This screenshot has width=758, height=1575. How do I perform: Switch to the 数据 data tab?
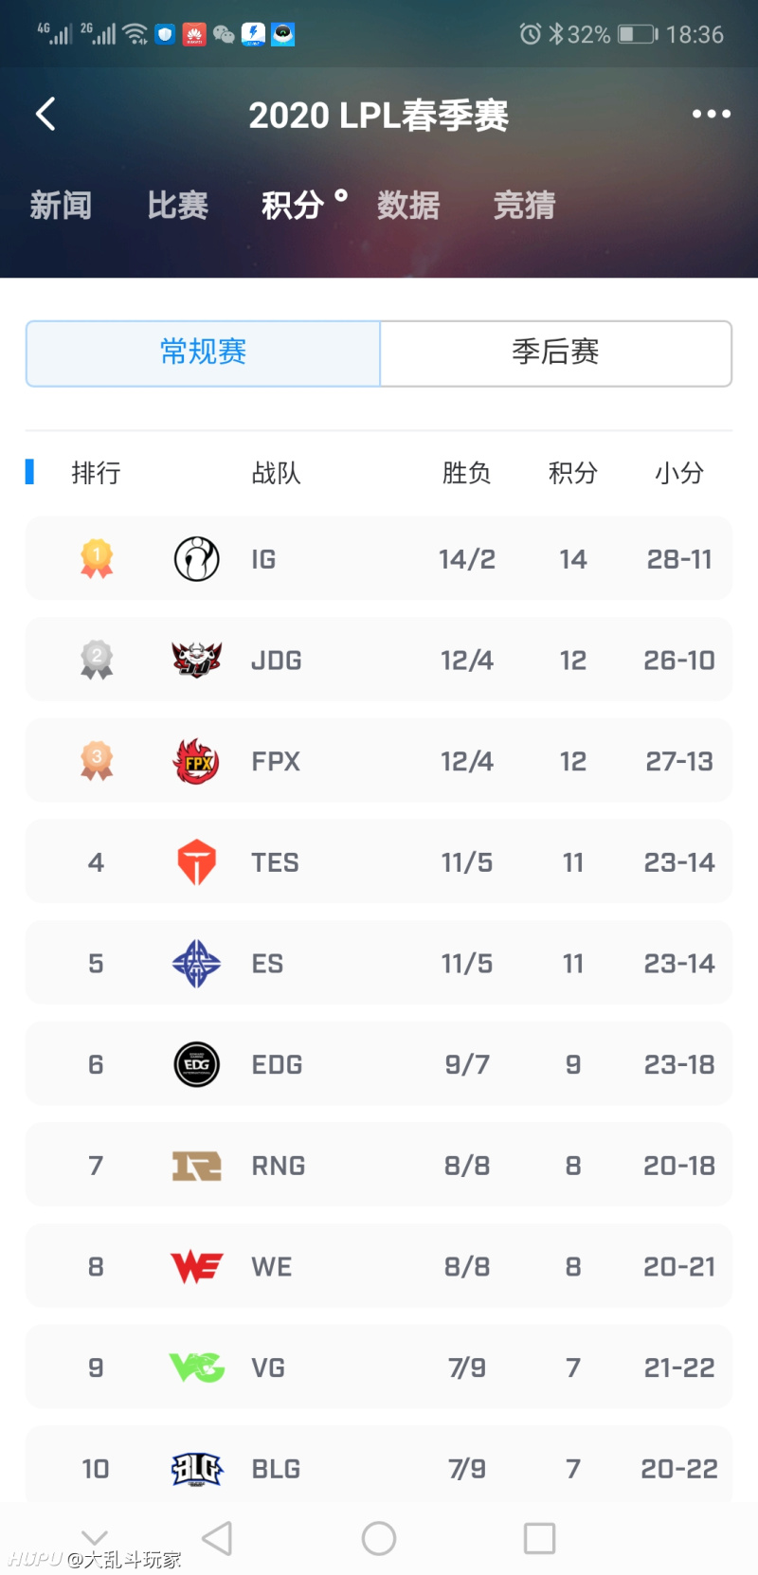pos(408,205)
